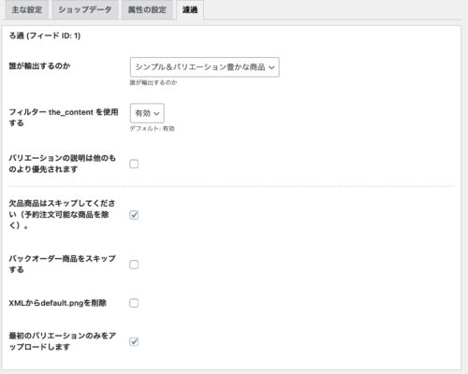Viewport: 468px width, 374px height.
Task: Click the XMLからdefault.pngを削除 label text
Action: [58, 303]
